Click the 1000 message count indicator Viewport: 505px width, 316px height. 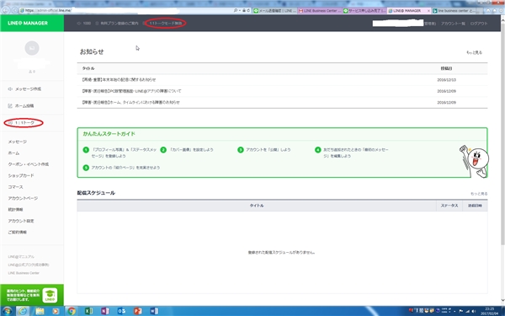point(84,24)
